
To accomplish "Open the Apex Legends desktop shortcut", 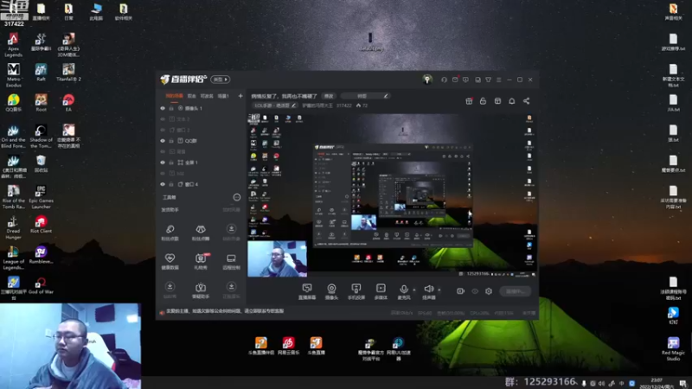I will [13, 45].
